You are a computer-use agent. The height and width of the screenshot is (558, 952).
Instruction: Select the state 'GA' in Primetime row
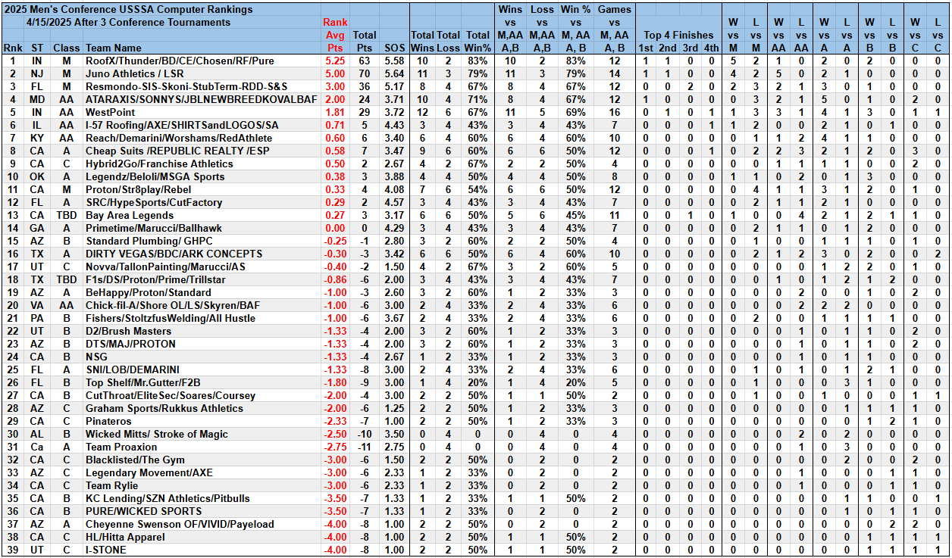coord(37,228)
